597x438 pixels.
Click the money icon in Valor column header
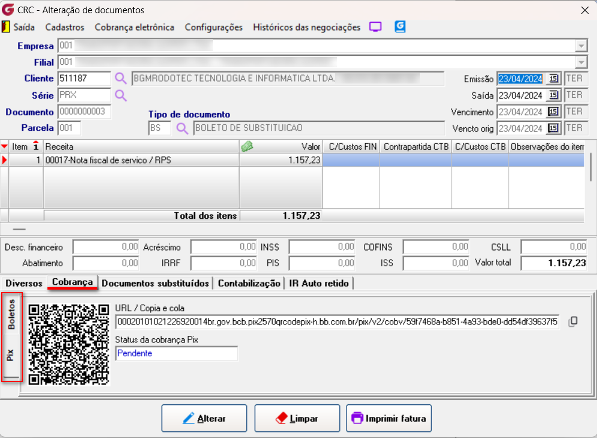247,146
